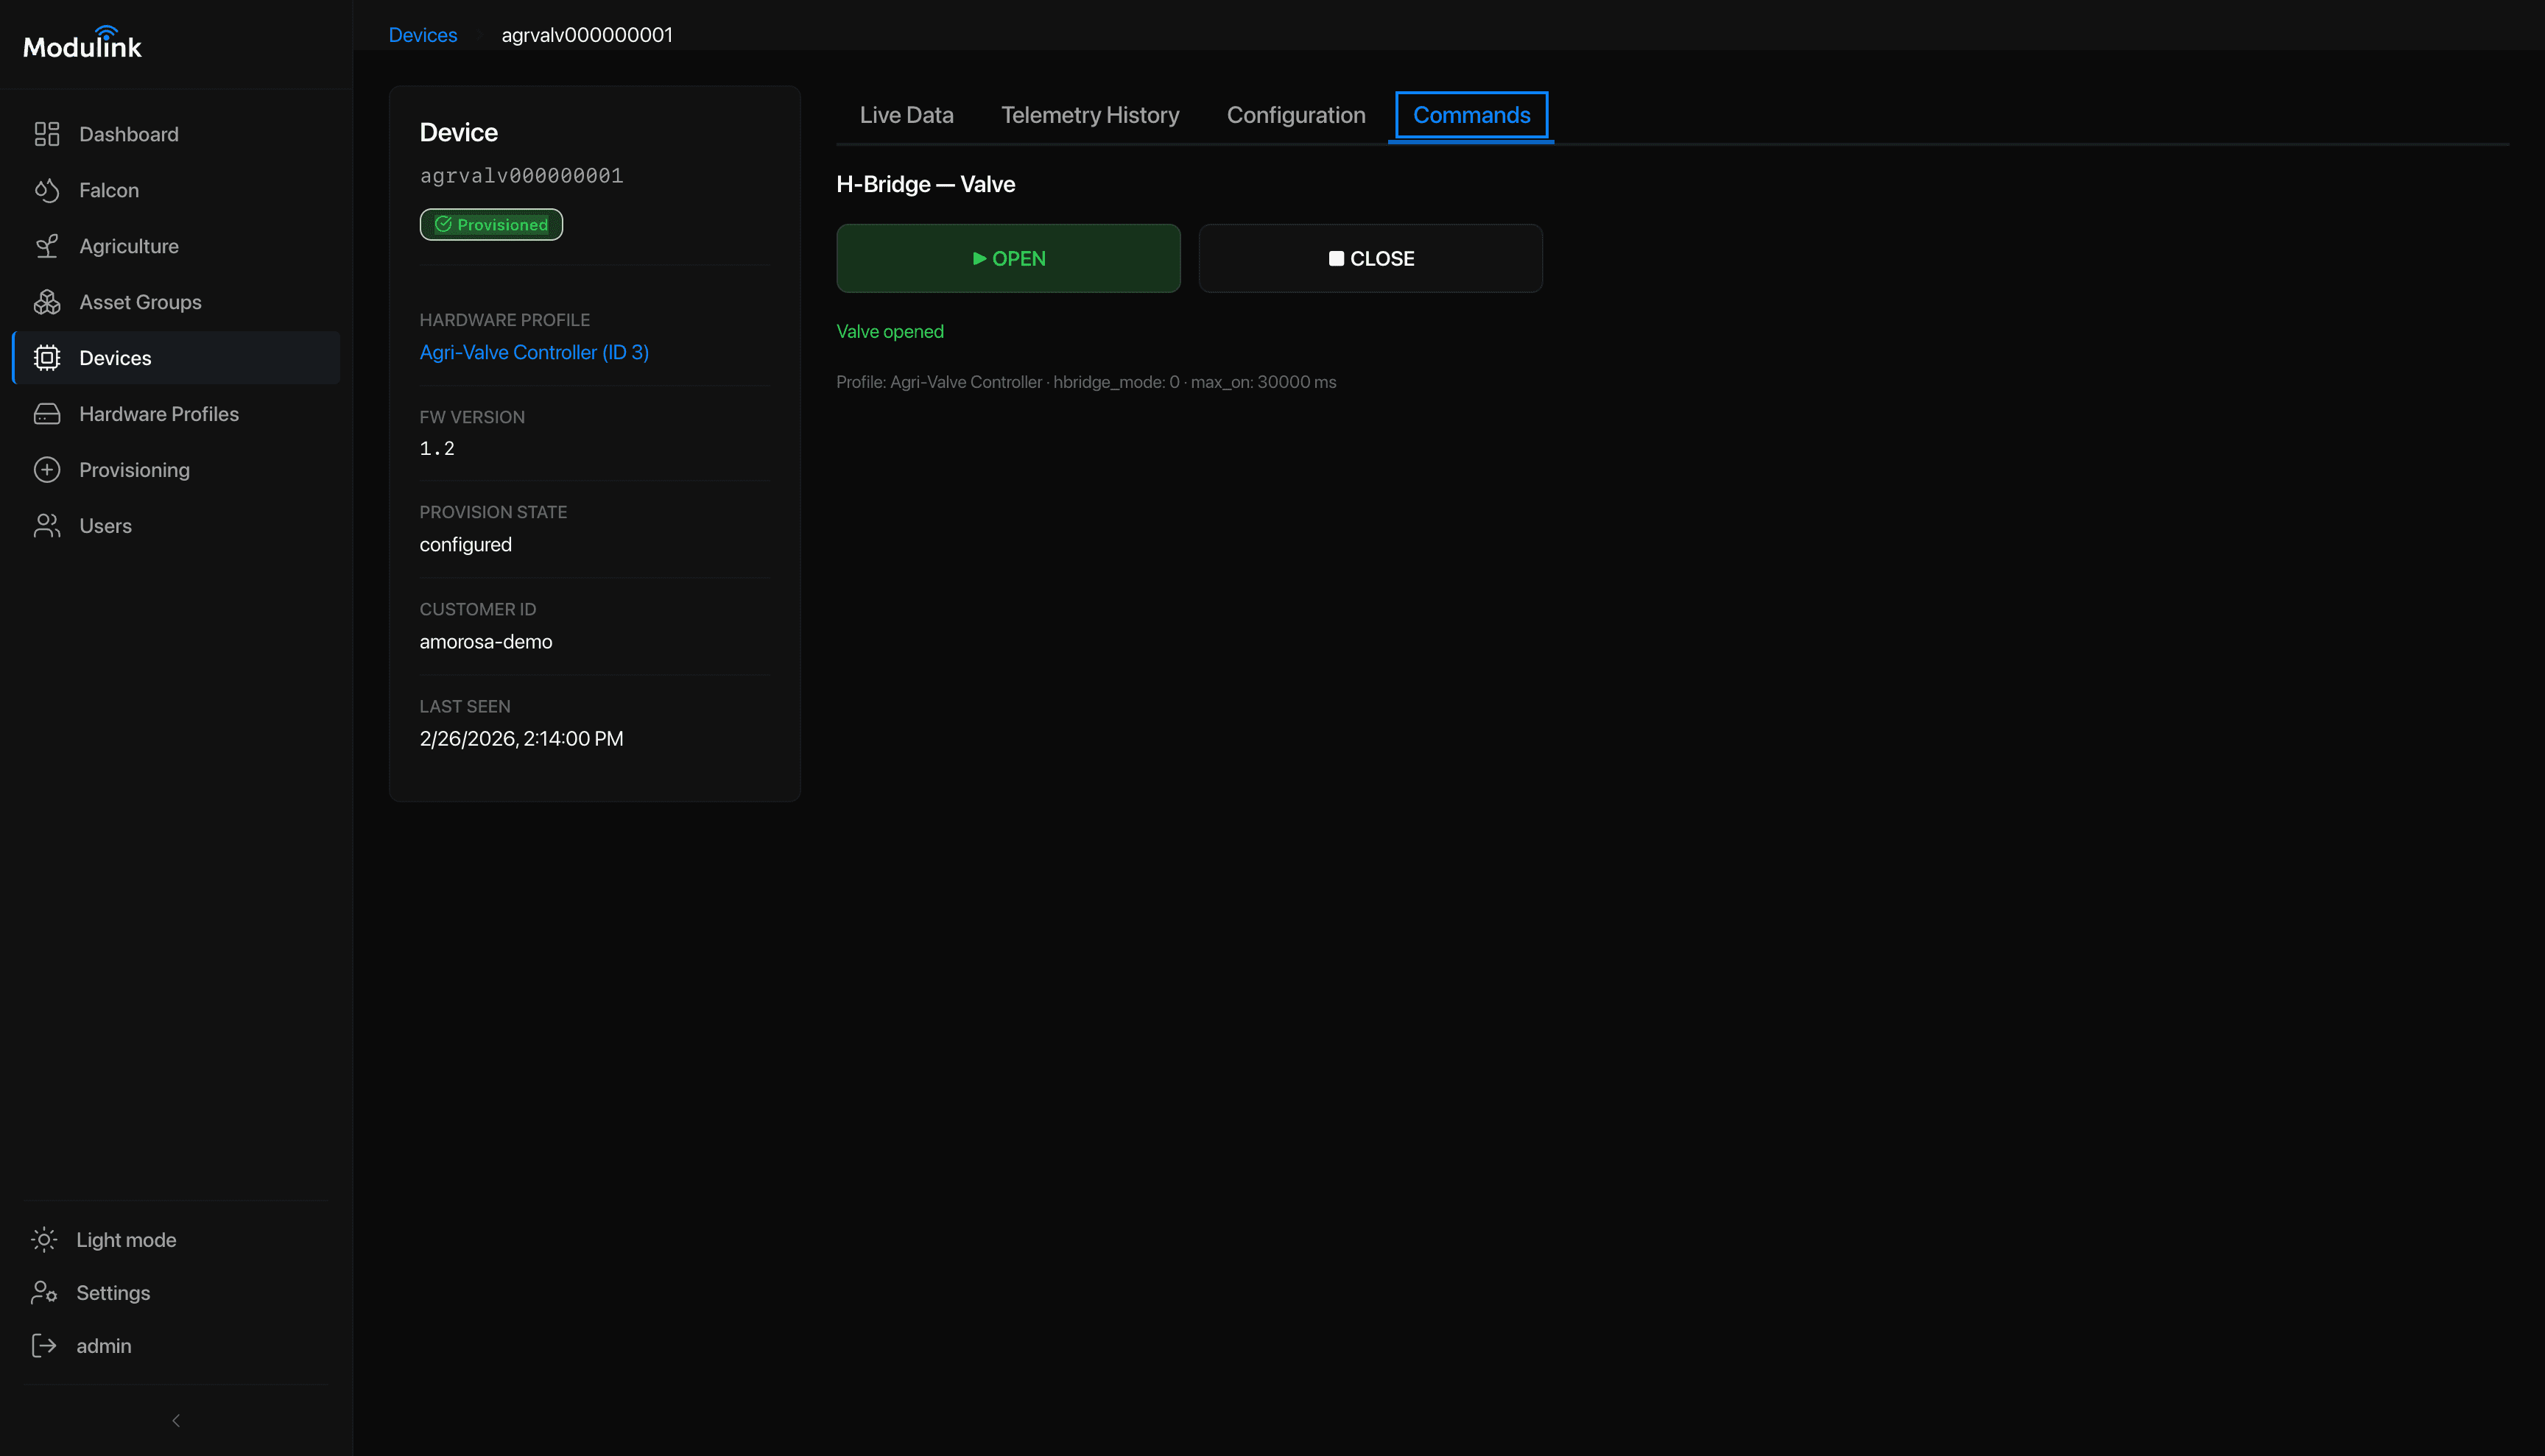This screenshot has height=1456, width=2545.
Task: Go back via Devices breadcrumb link
Action: (422, 35)
